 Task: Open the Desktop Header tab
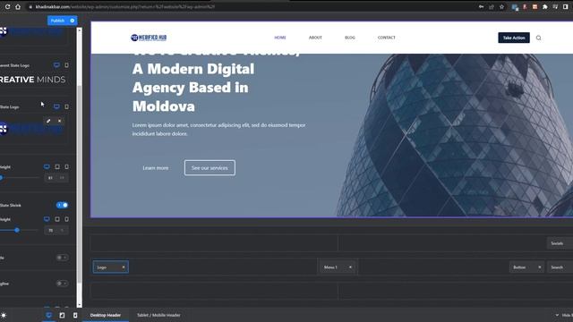coord(106,315)
